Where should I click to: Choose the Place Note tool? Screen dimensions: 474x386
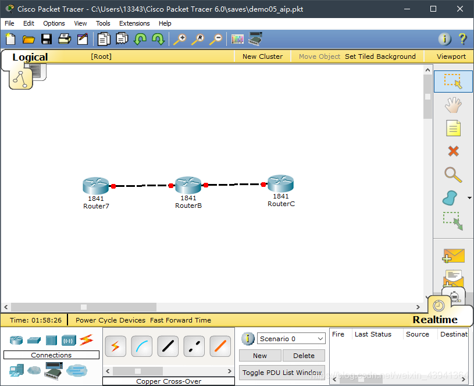point(453,128)
